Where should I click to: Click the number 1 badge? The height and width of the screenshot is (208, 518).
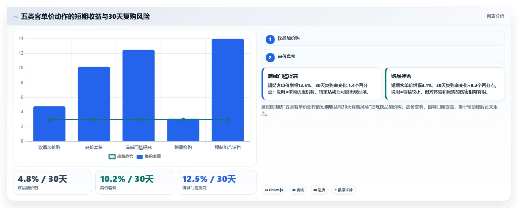[x=270, y=39]
